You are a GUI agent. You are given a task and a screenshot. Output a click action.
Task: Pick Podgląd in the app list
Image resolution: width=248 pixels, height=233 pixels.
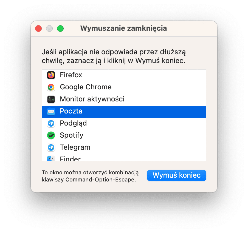[x=73, y=123]
